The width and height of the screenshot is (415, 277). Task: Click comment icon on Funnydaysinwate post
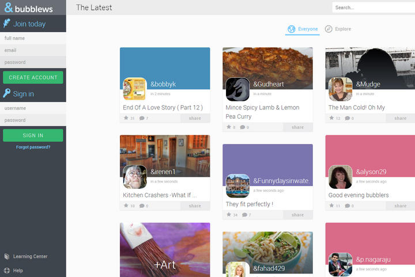point(244,215)
